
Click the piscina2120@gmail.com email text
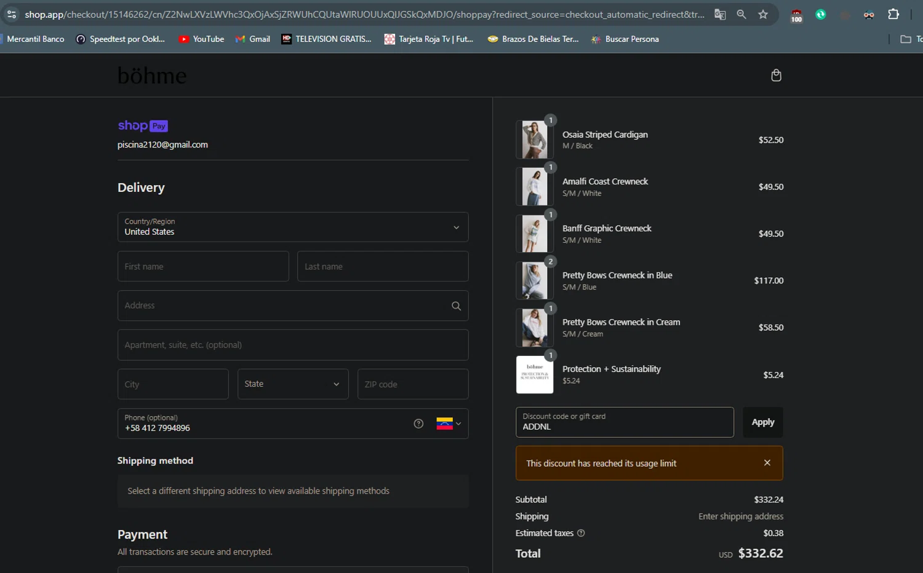pyautogui.click(x=162, y=144)
